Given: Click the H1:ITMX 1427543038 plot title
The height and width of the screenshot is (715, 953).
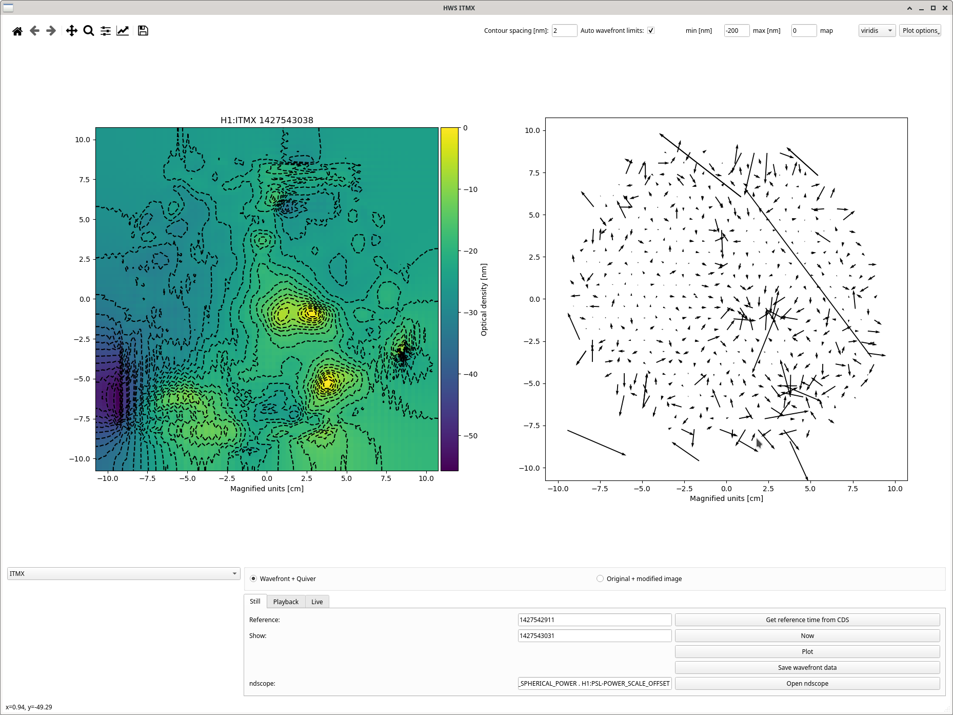Looking at the screenshot, I should point(267,120).
